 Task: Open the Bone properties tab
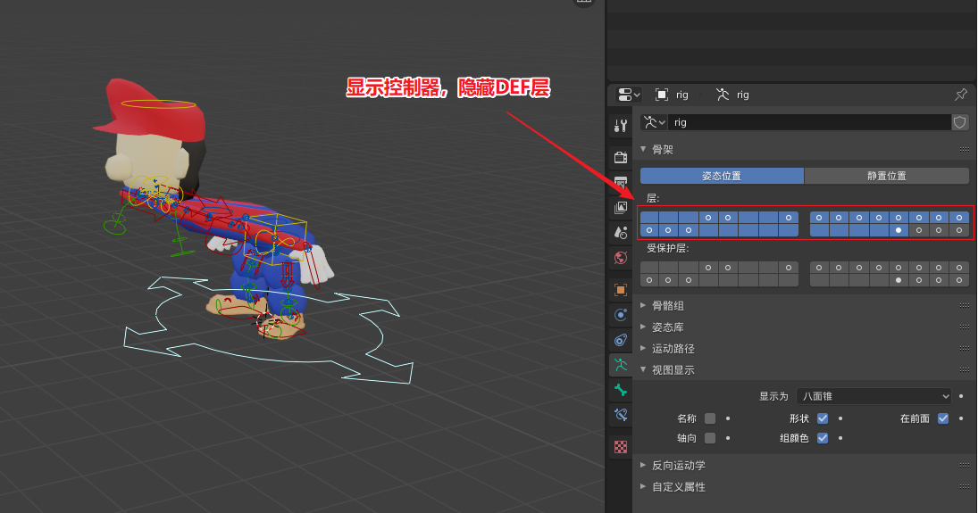(x=621, y=390)
